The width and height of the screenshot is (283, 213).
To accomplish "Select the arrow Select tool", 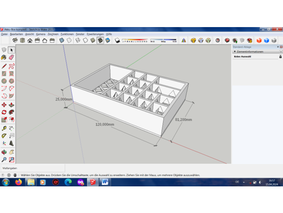I will coord(11,50).
